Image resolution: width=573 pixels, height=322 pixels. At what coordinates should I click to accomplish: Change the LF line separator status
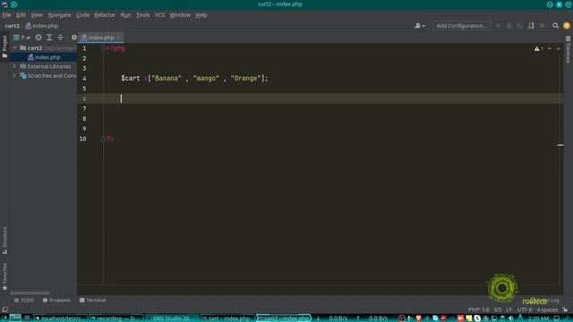(x=509, y=309)
